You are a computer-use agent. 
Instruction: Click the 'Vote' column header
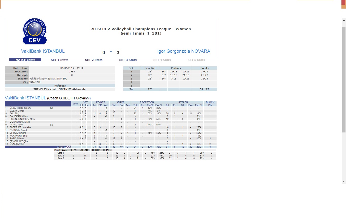(75, 104)
